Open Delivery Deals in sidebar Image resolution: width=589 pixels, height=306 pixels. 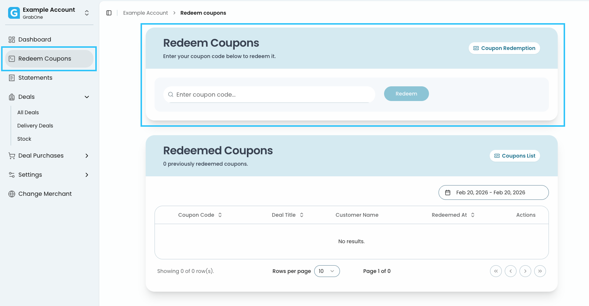click(x=35, y=126)
